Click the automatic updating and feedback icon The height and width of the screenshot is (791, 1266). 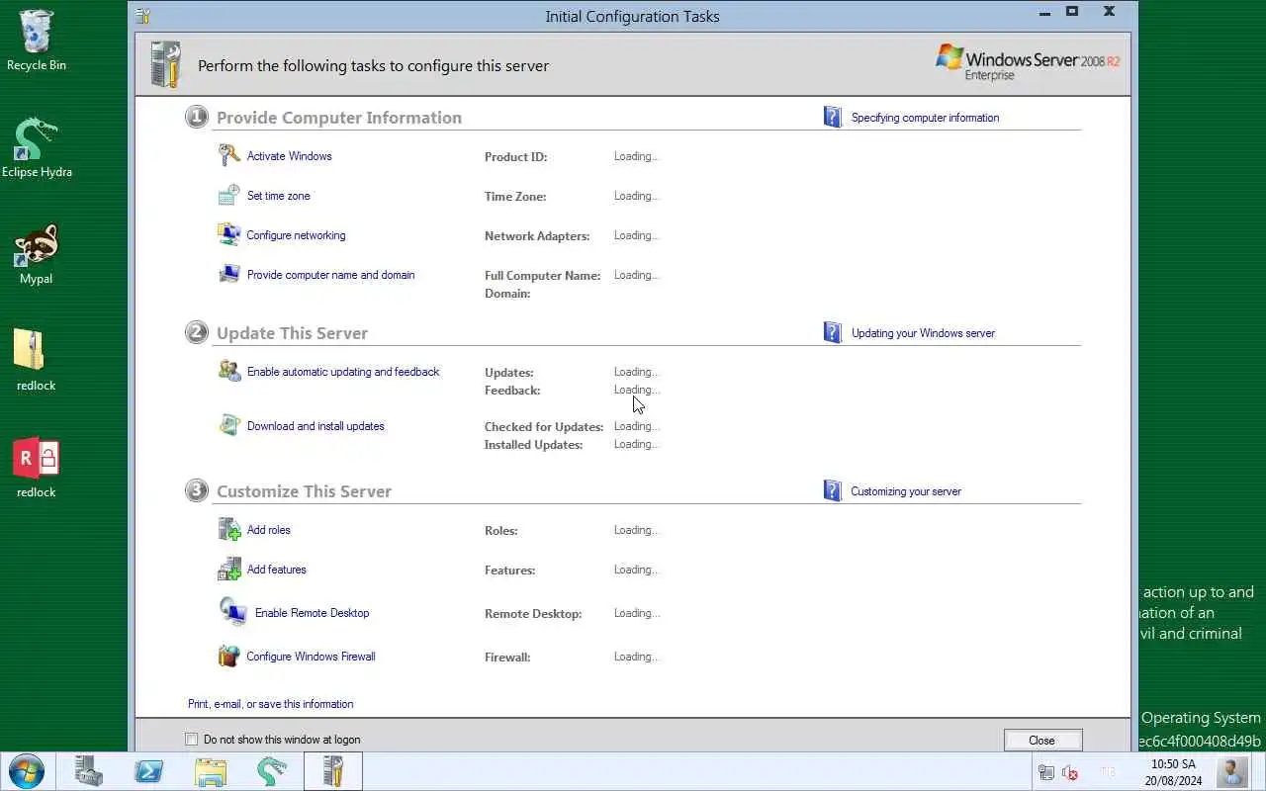point(229,371)
